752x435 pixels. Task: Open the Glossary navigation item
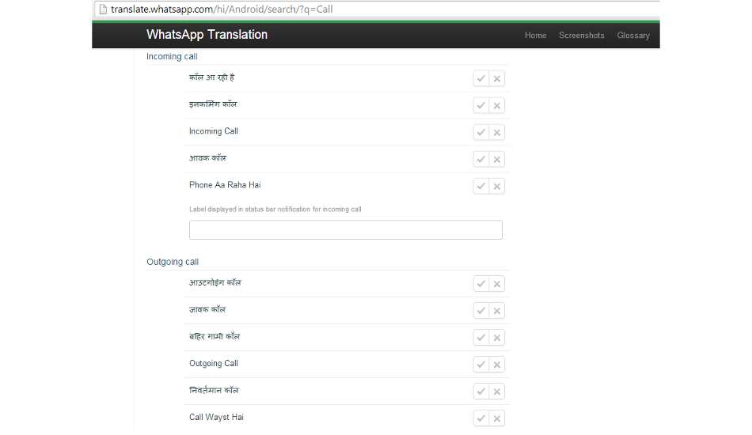[633, 35]
